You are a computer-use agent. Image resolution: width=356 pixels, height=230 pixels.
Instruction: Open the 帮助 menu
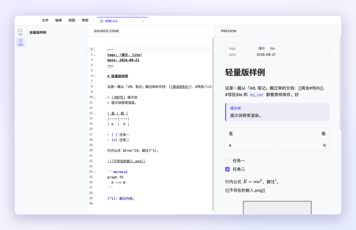tap(85, 20)
